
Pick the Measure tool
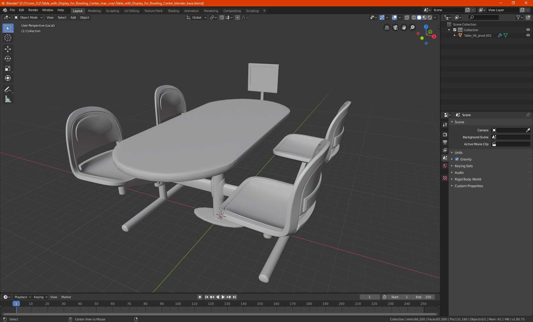8,99
